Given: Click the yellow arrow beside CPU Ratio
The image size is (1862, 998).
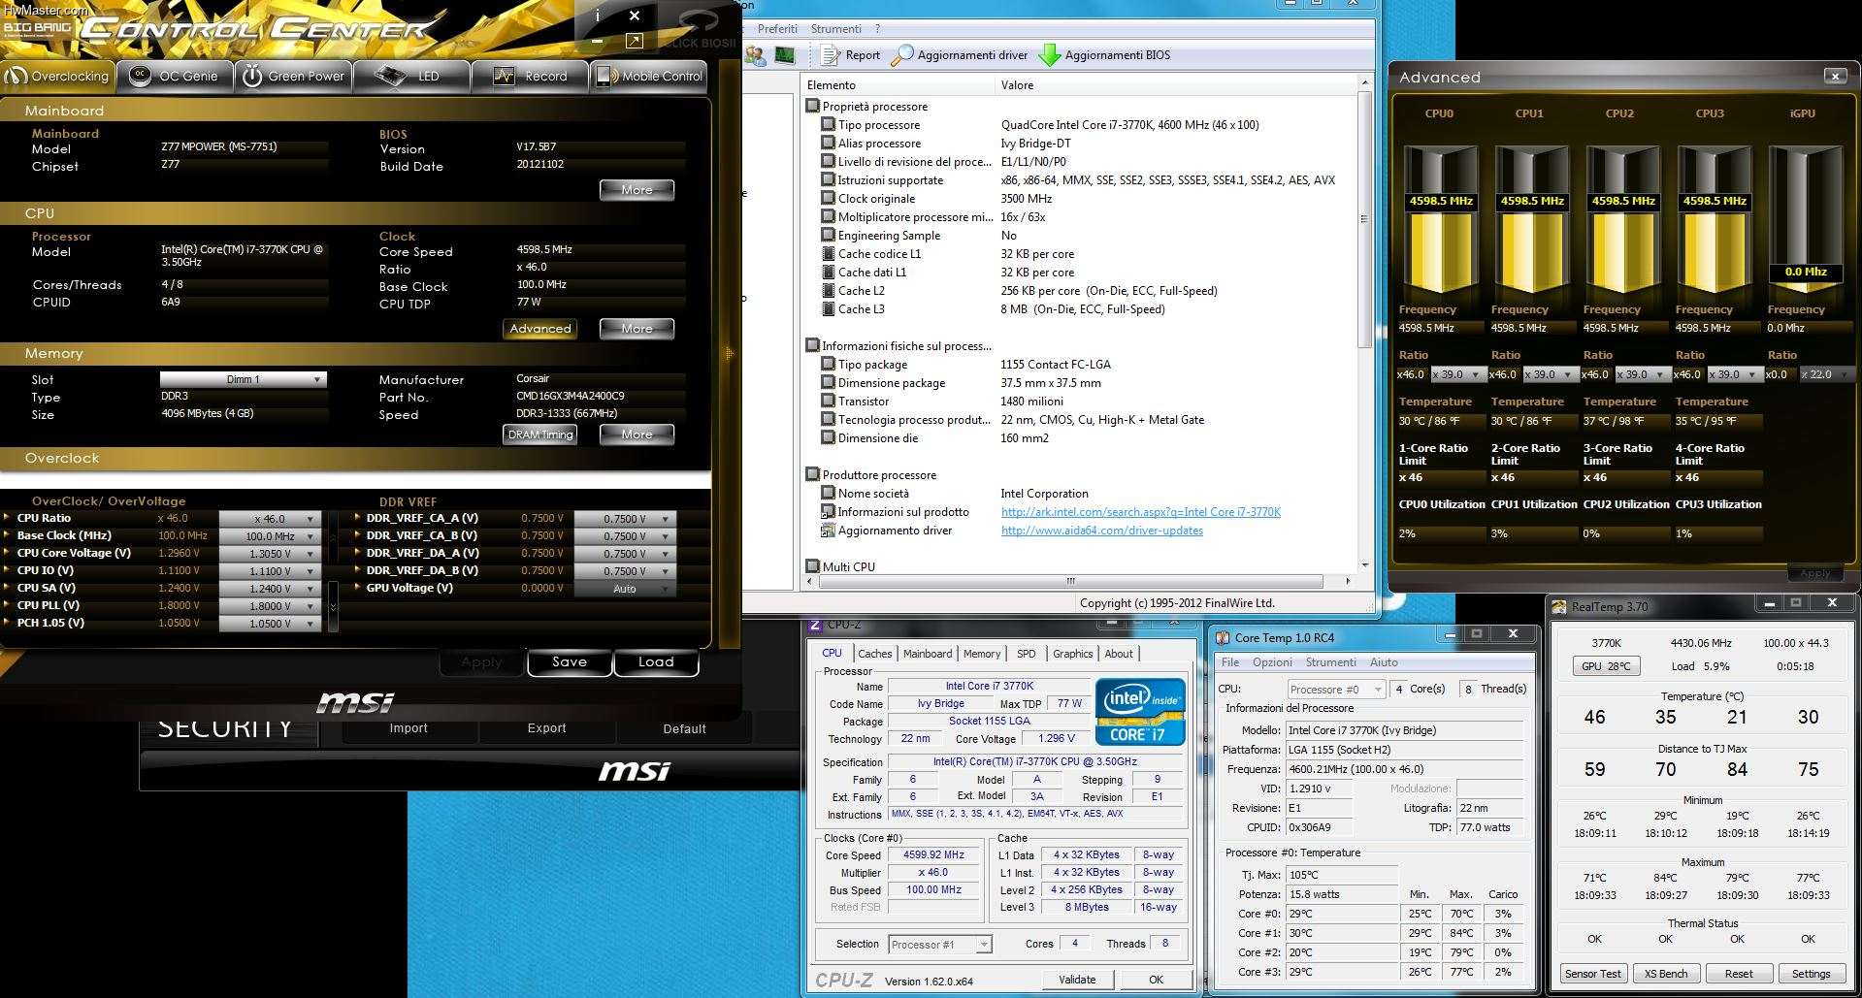Looking at the screenshot, I should 8,518.
